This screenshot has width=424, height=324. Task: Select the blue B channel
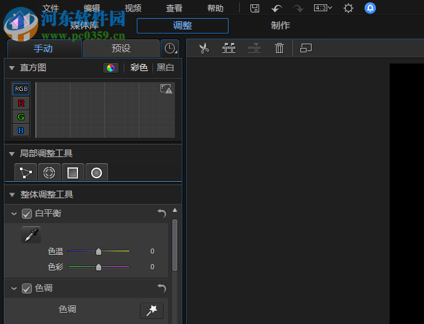(21, 131)
